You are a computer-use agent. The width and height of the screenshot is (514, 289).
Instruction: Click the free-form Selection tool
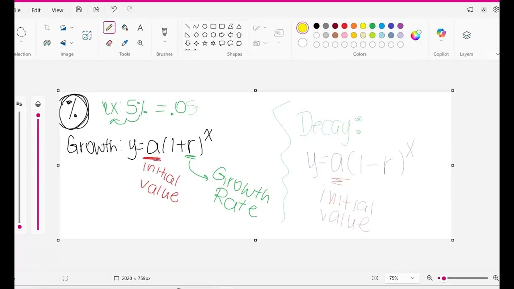pyautogui.click(x=21, y=32)
